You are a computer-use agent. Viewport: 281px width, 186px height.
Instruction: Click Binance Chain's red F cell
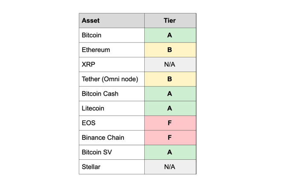[170, 138]
